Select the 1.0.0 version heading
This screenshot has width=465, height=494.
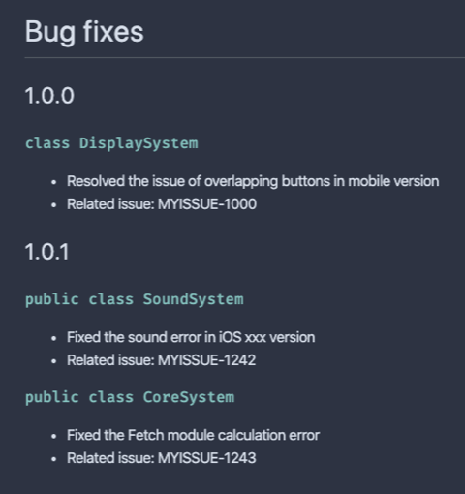pos(49,96)
